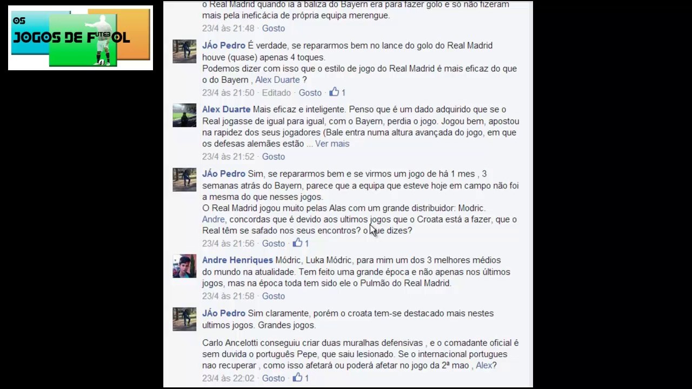Screen dimensions: 692x389
Task: Expand Alex Duarte's comment with Ver mais
Action: pos(332,144)
